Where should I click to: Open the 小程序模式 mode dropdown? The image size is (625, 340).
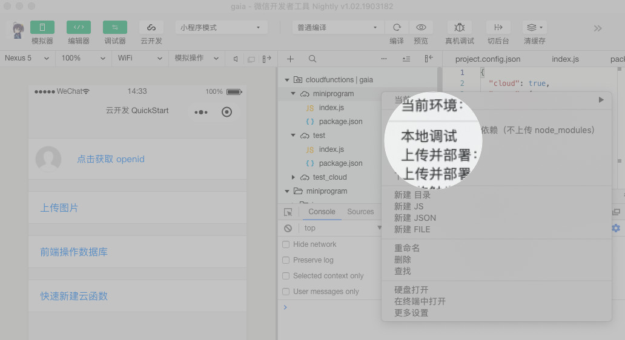(x=221, y=27)
